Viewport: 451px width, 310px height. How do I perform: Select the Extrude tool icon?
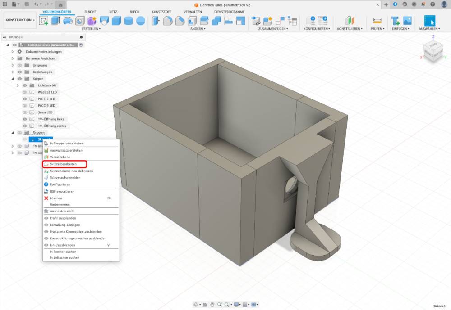pos(55,21)
